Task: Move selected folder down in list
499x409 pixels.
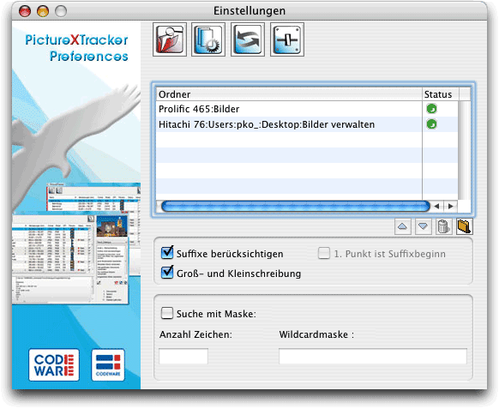Action: click(x=423, y=226)
